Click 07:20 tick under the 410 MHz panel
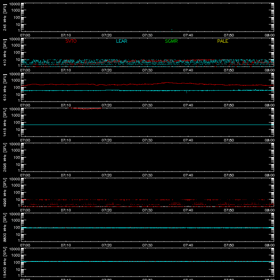This screenshot has width=280, height=280. click(x=107, y=70)
